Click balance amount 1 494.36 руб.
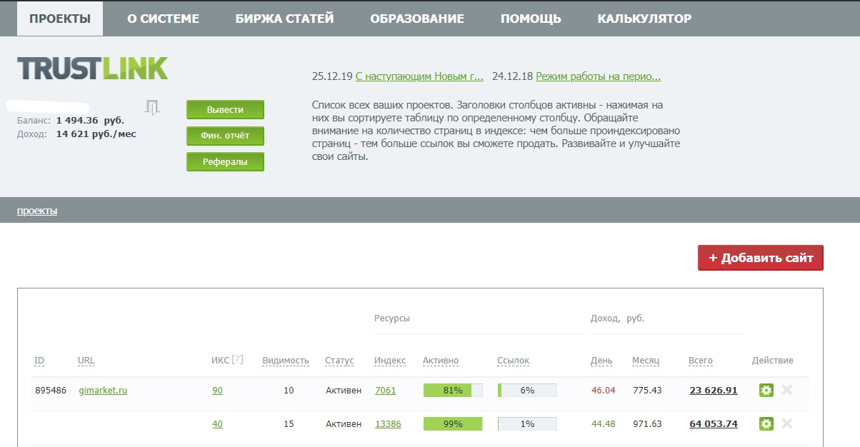 coord(90,120)
